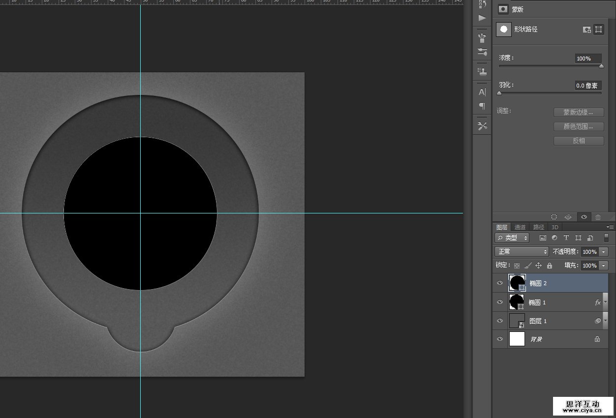The width and height of the screenshot is (616, 418).
Task: Toggle visibility of 图层 1 layer
Action: click(x=500, y=321)
